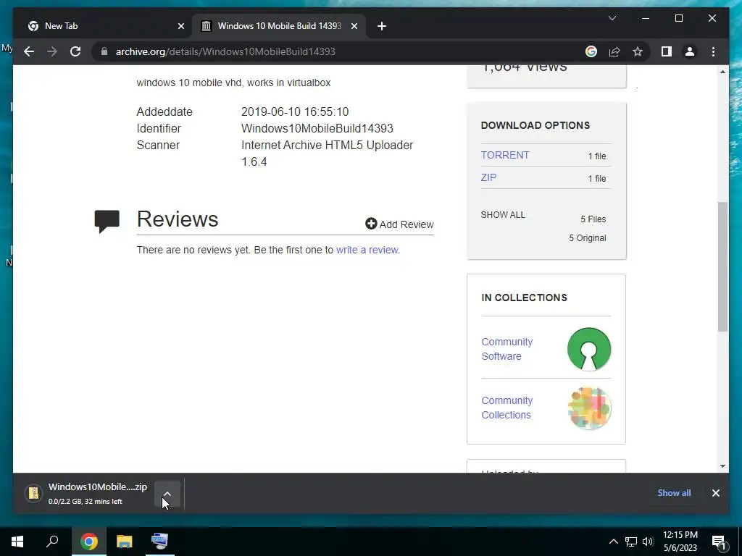The image size is (742, 556).
Task: Click the scrollbar down arrow
Action: [x=722, y=466]
